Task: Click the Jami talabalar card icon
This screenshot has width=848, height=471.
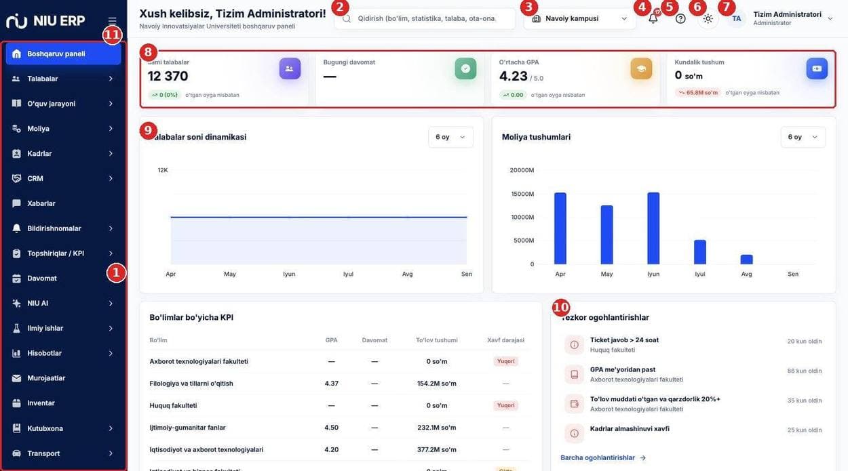Action: (x=290, y=68)
